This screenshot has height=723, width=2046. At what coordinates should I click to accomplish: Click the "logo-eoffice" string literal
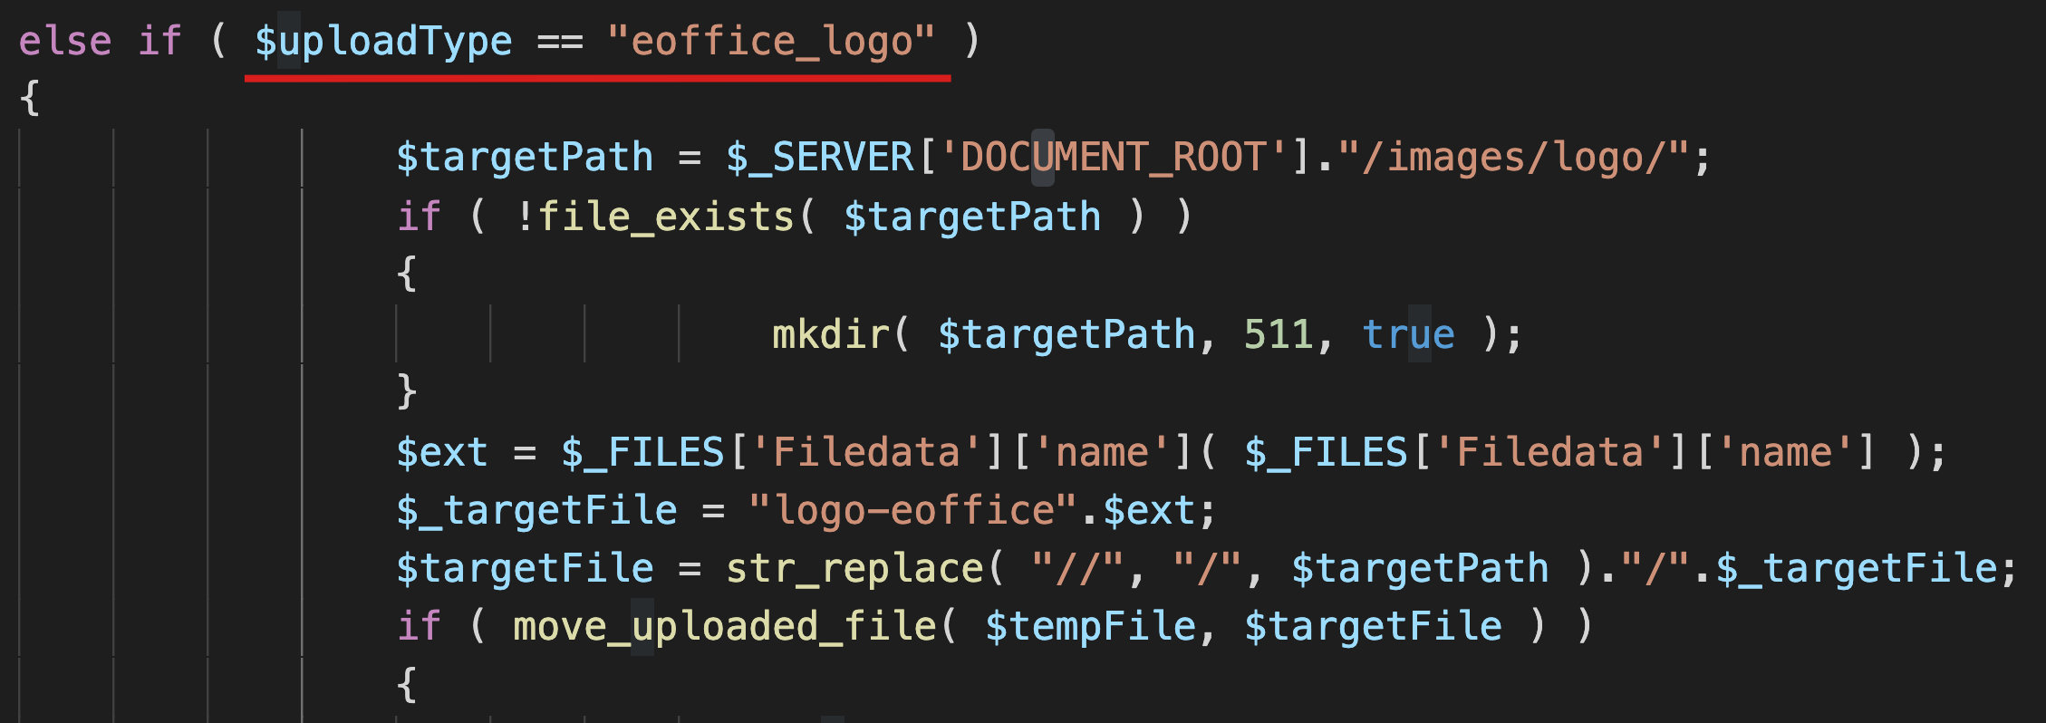click(912, 510)
